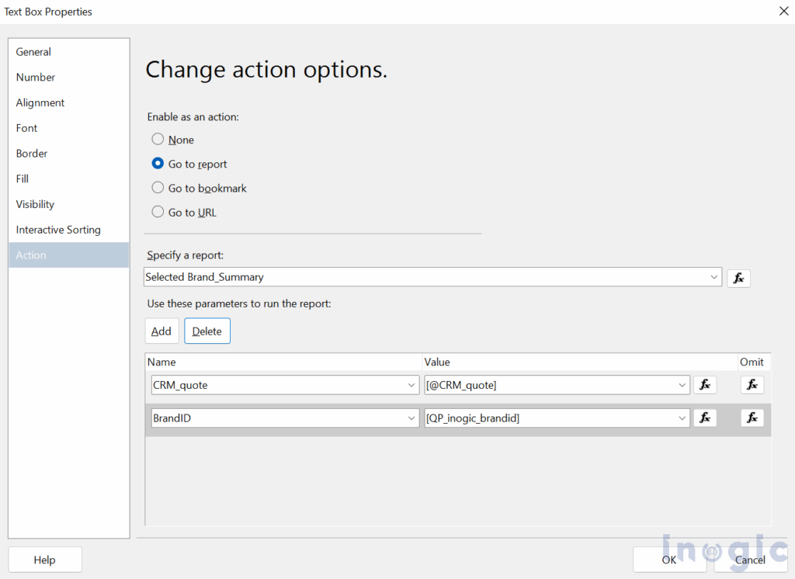This screenshot has width=795, height=579.
Task: Go to the Interactive Sorting page
Action: tap(57, 229)
